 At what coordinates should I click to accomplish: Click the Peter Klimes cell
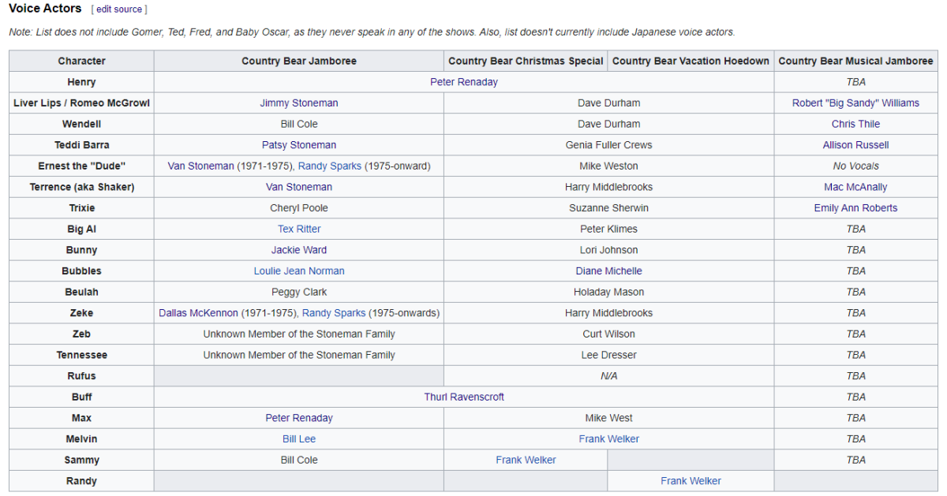coord(608,229)
